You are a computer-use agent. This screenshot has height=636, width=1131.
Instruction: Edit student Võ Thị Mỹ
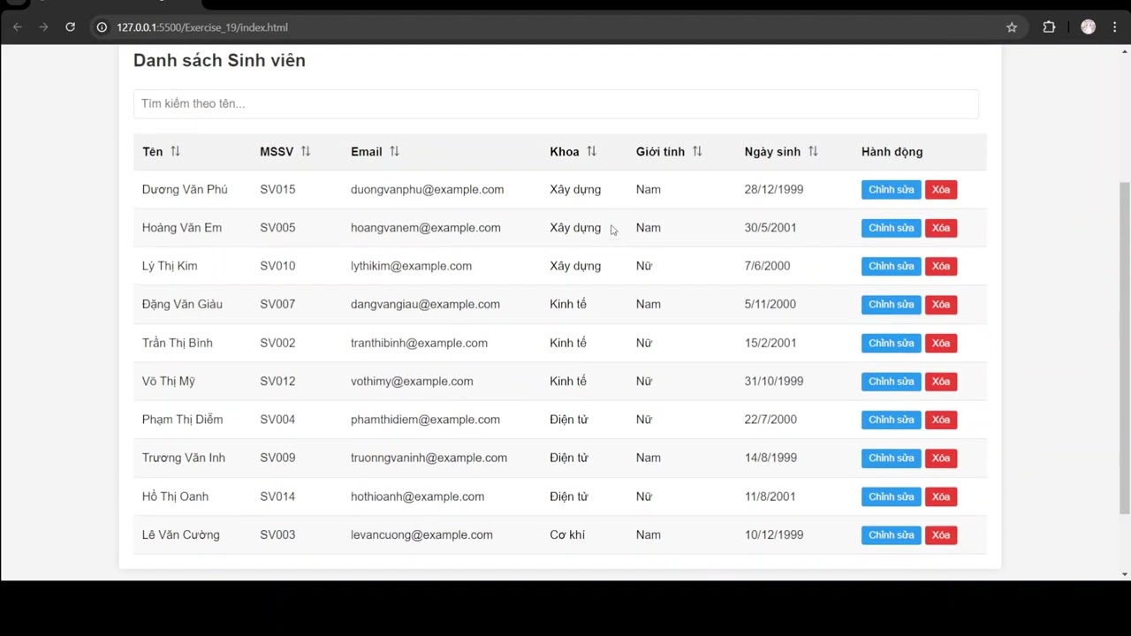tap(891, 382)
